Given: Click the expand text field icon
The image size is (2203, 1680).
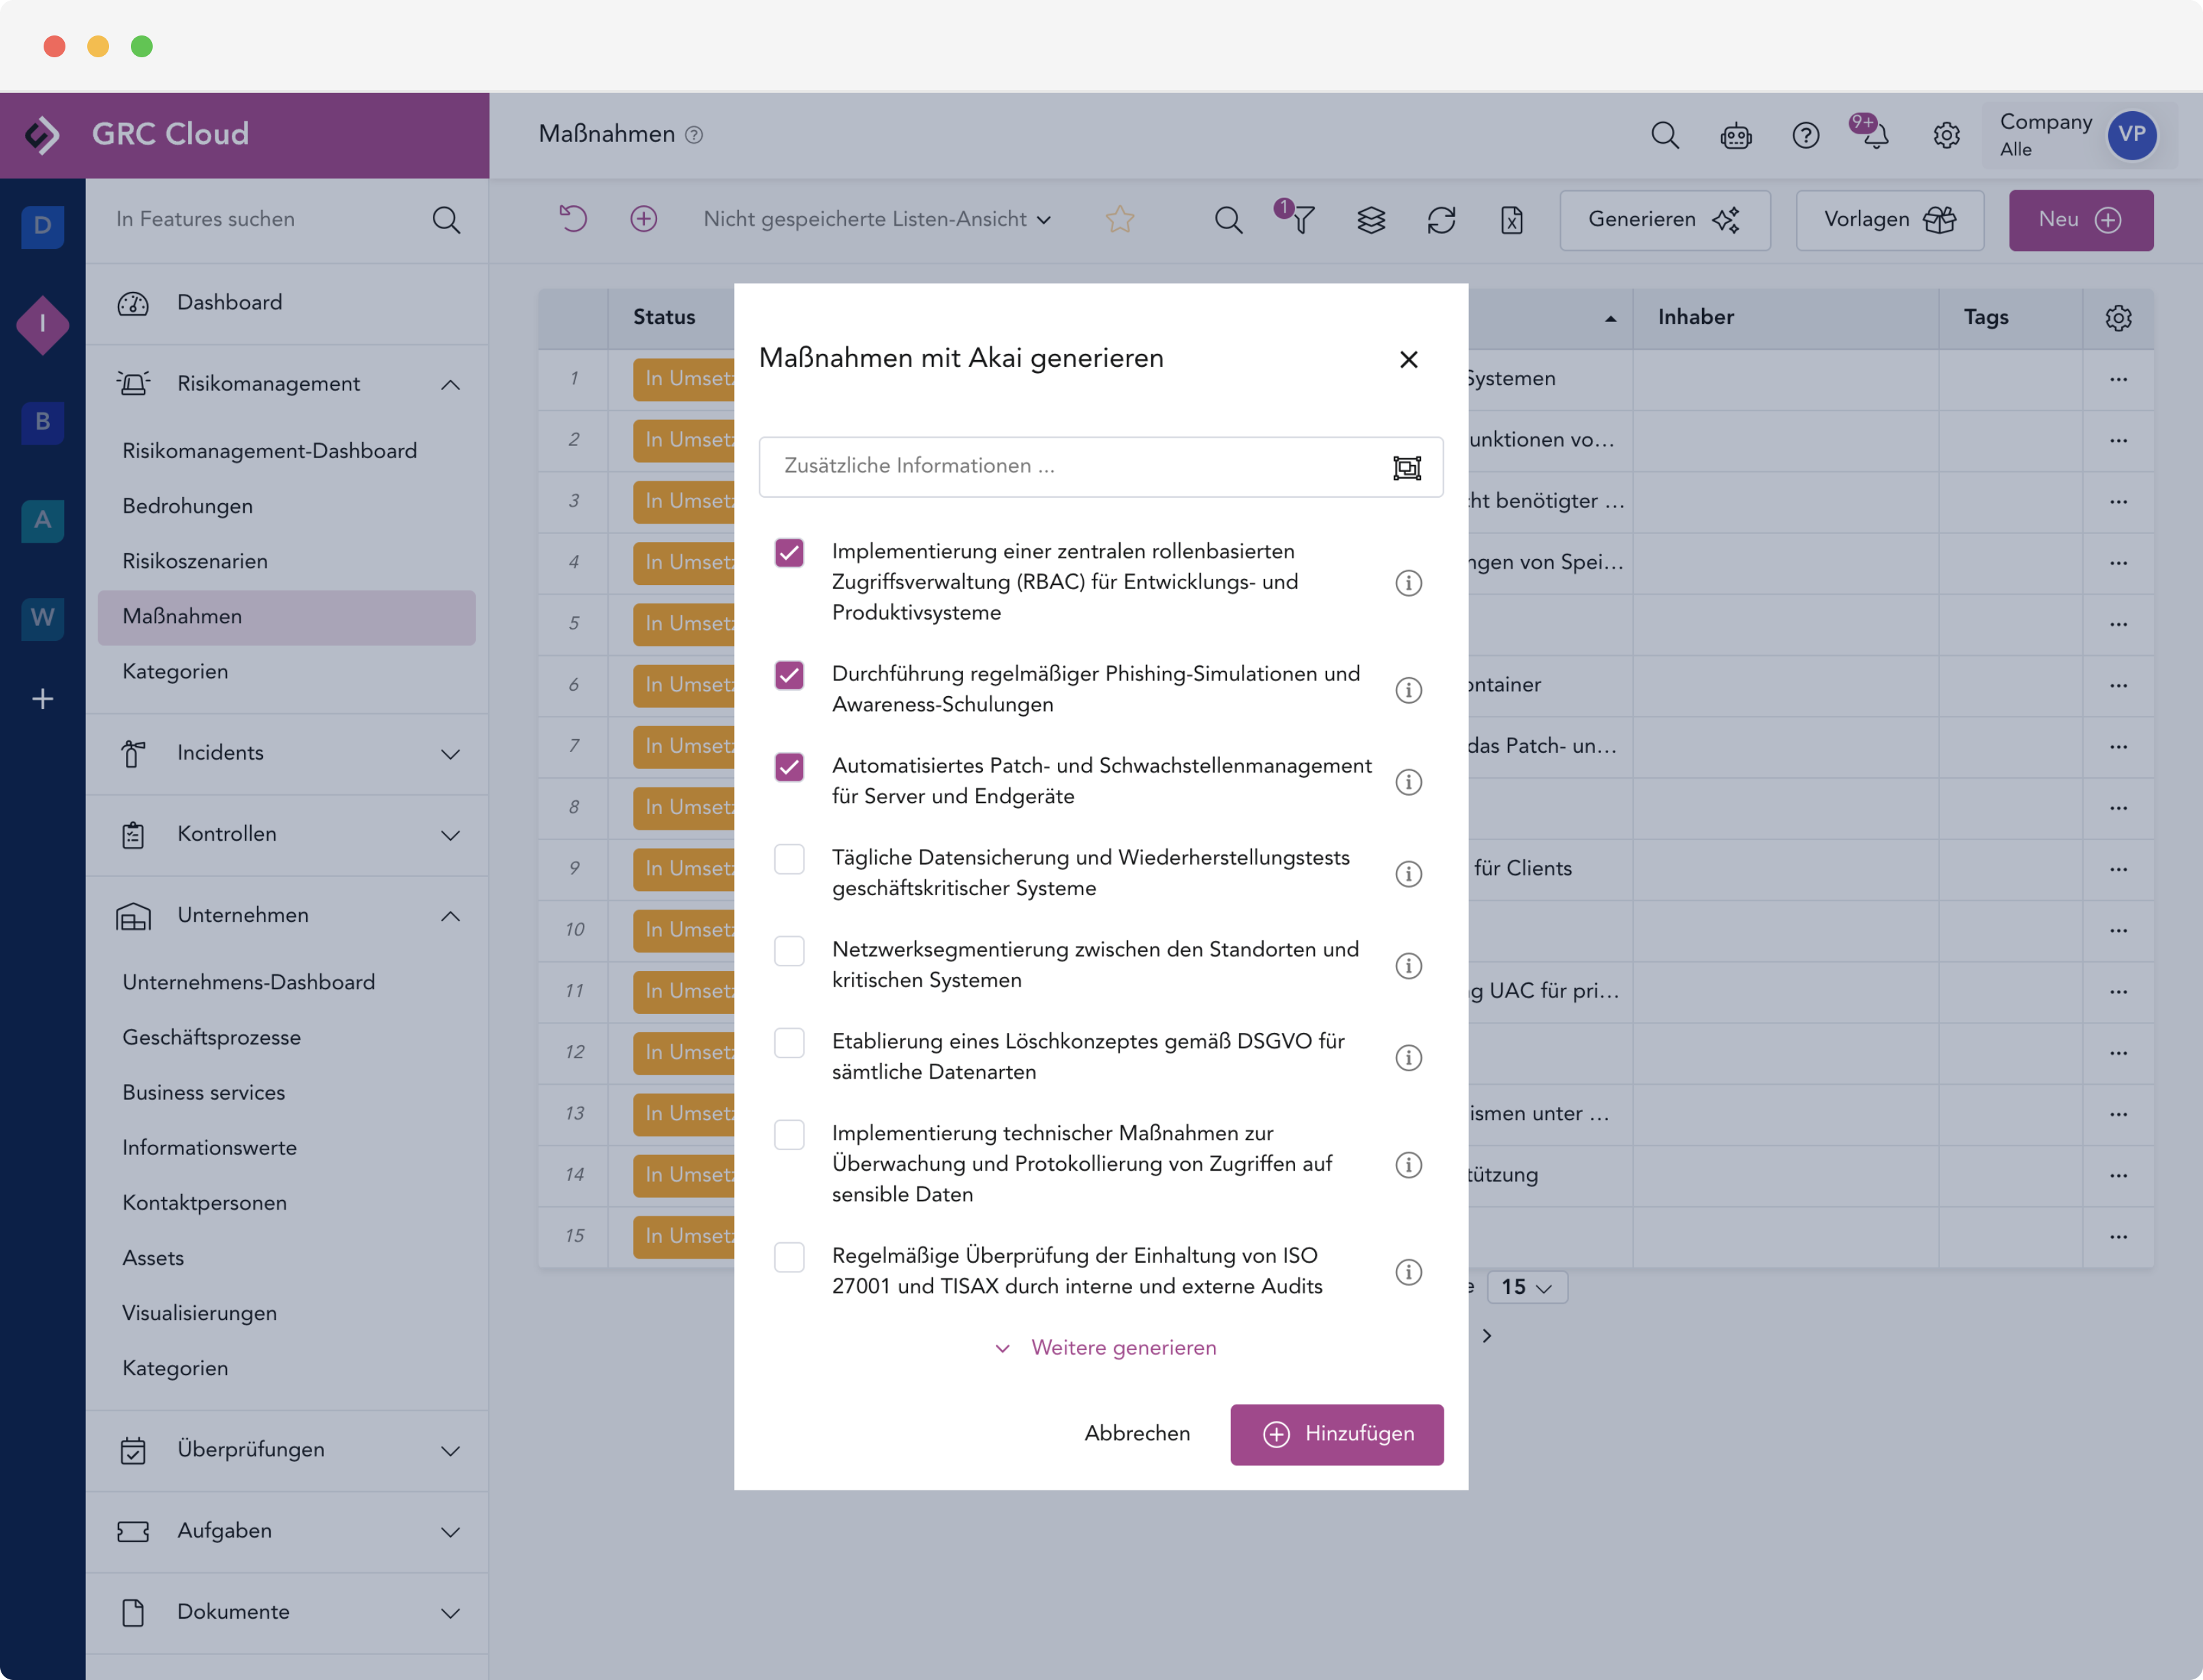Looking at the screenshot, I should pyautogui.click(x=1406, y=467).
